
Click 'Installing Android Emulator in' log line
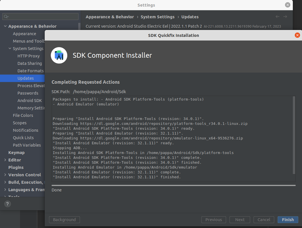pyautogui.click(x=125, y=167)
